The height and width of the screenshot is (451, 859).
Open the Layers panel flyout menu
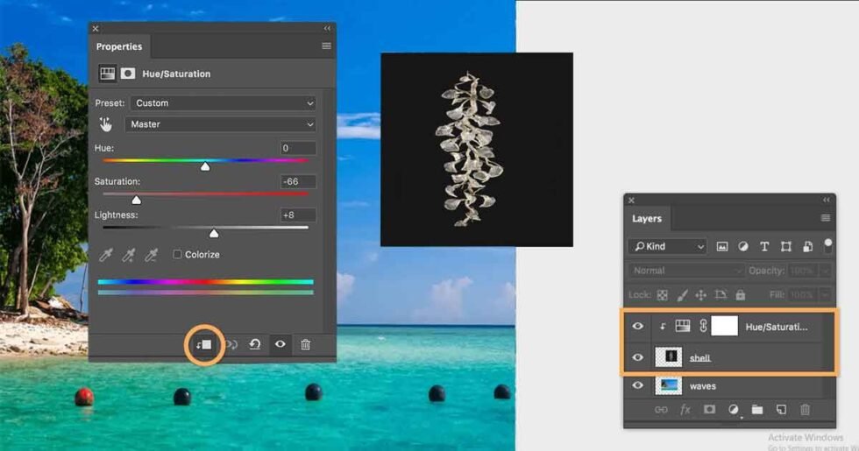point(826,218)
